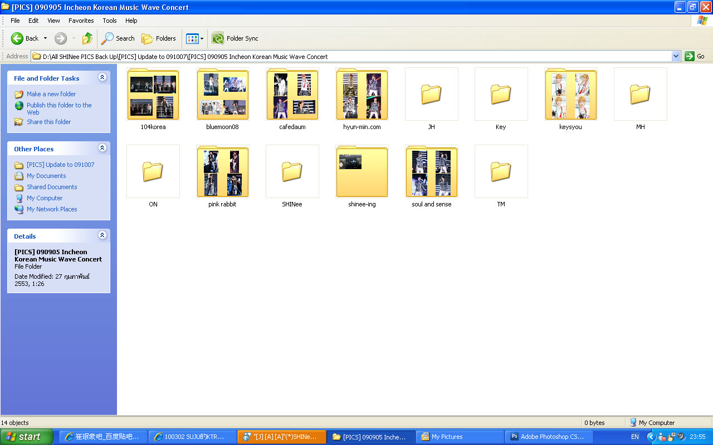Open the Back history dropdown arrow
Image resolution: width=713 pixels, height=445 pixels.
(45, 38)
